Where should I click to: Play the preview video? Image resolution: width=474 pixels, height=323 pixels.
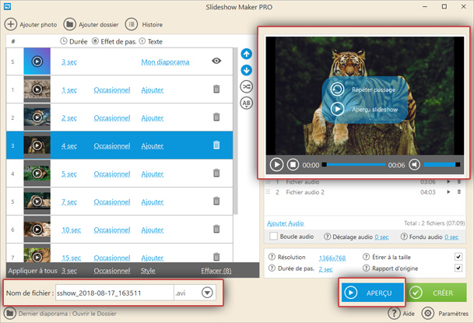(276, 165)
